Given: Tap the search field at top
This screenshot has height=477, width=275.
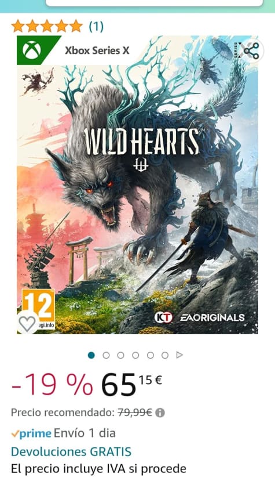Looking at the screenshot, I should click(154, 2).
